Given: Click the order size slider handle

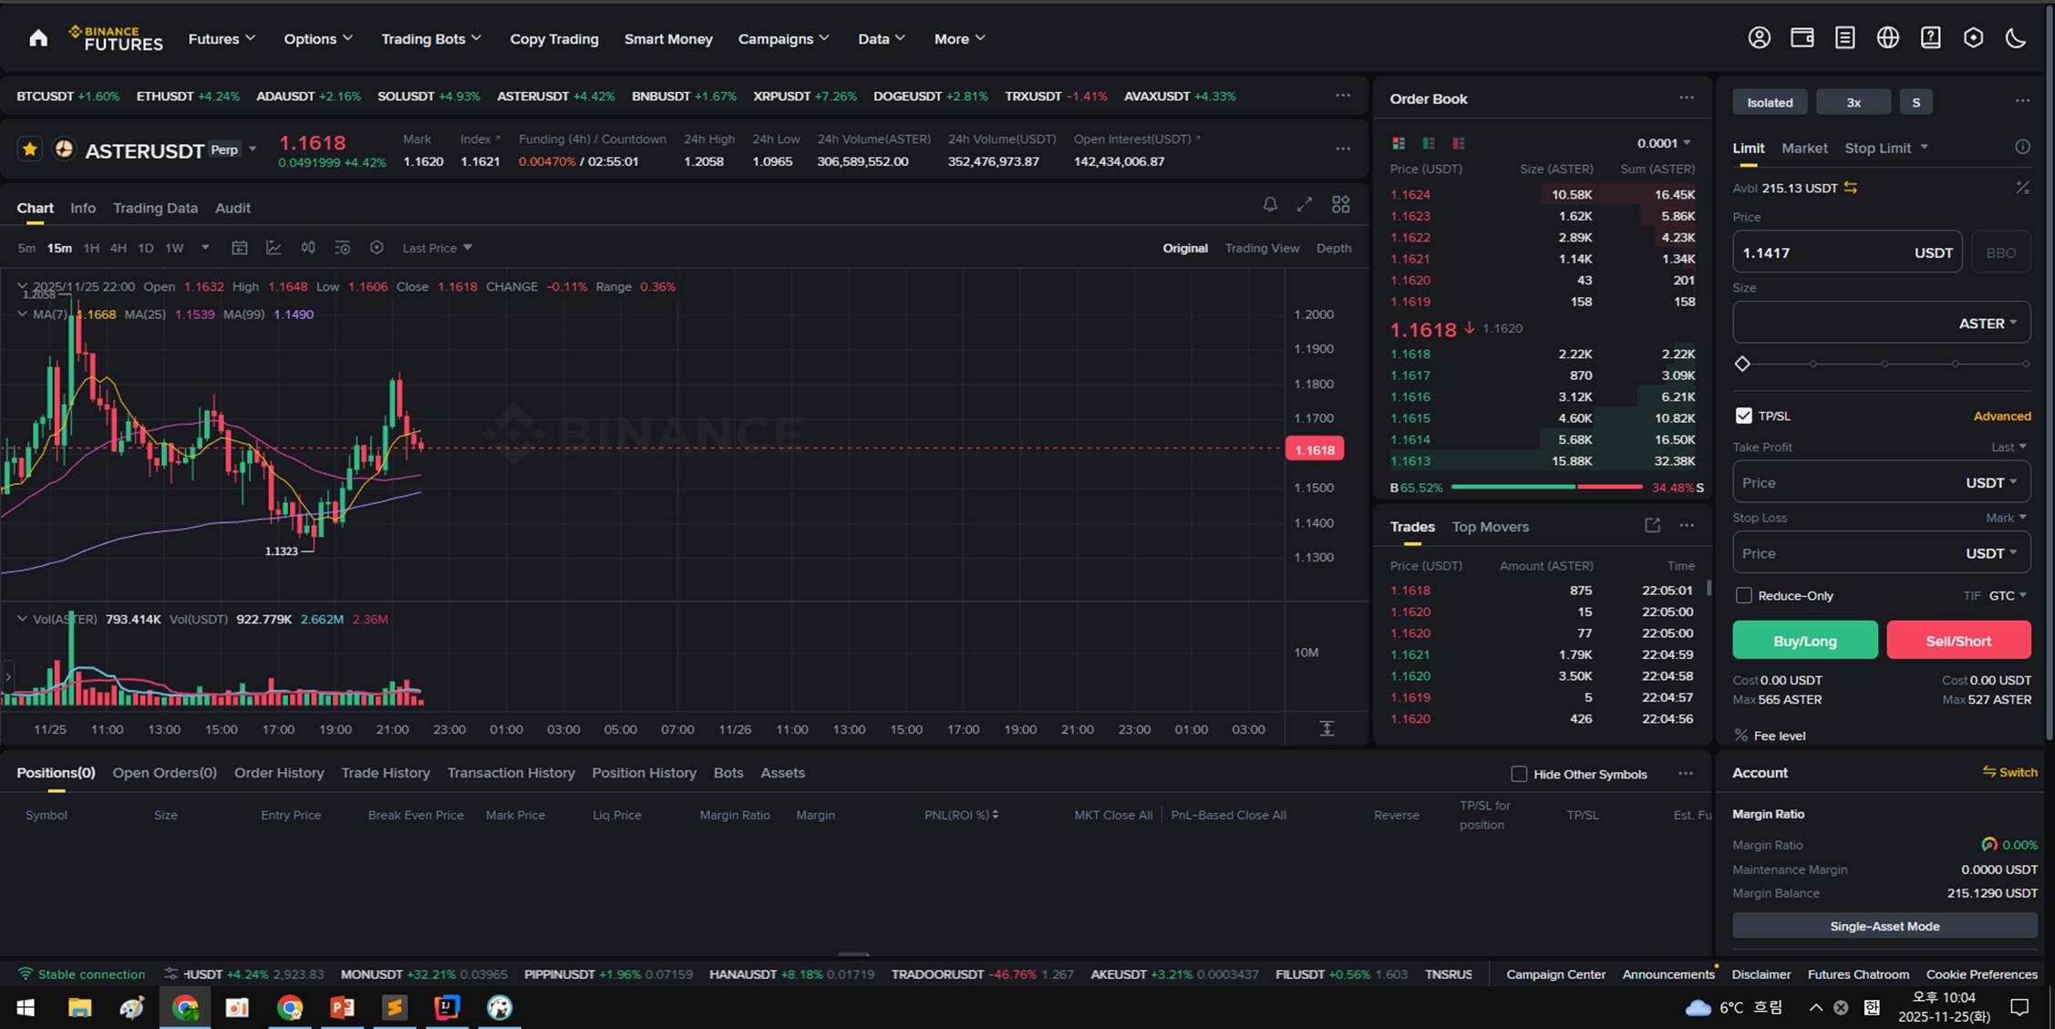Looking at the screenshot, I should (1742, 364).
